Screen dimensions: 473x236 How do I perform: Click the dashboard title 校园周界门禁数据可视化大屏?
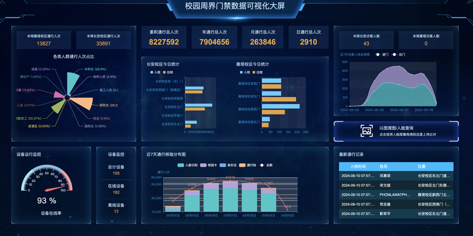pyautogui.click(x=235, y=6)
